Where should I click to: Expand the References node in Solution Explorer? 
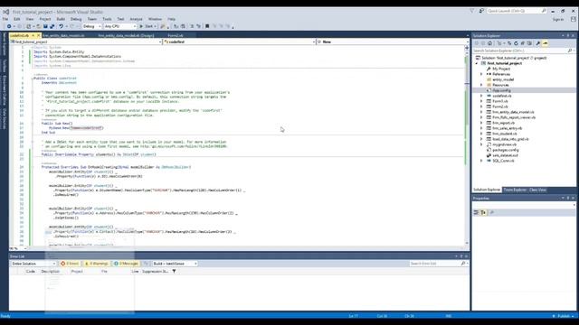click(x=481, y=74)
